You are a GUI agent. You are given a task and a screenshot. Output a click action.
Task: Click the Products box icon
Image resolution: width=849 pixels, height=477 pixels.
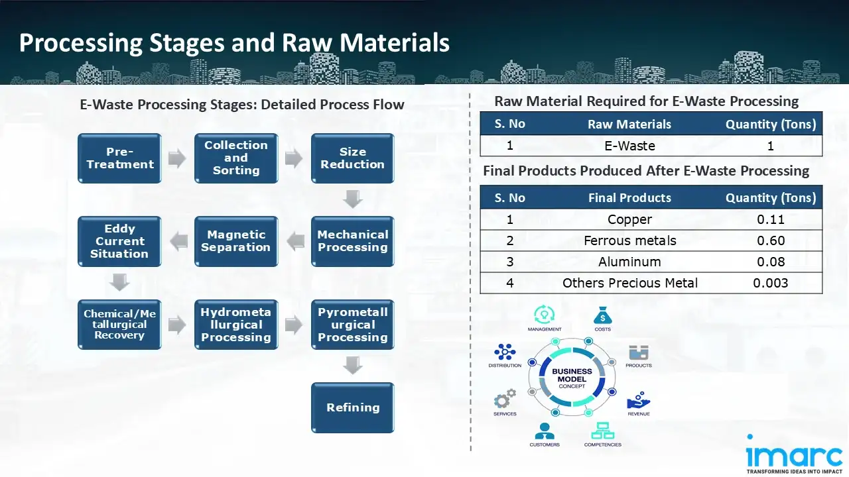[x=638, y=352]
